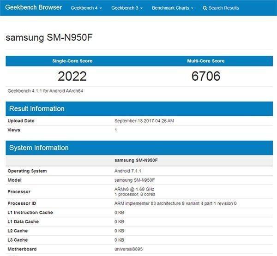
Task: Select the 1 processor, 8 cores text
Action: (x=135, y=194)
